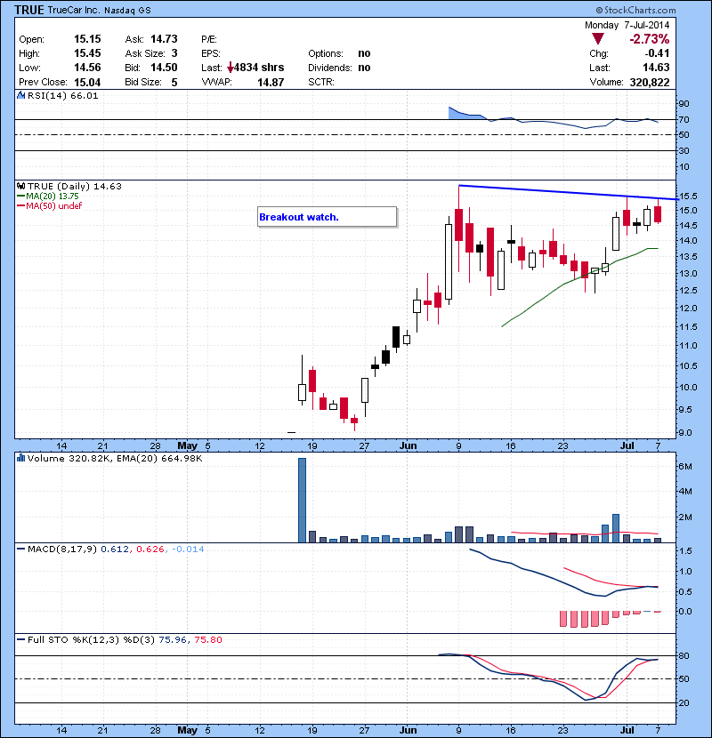The height and width of the screenshot is (738, 712).
Task: Click the red MA(50) legend line marker
Action: (21, 206)
